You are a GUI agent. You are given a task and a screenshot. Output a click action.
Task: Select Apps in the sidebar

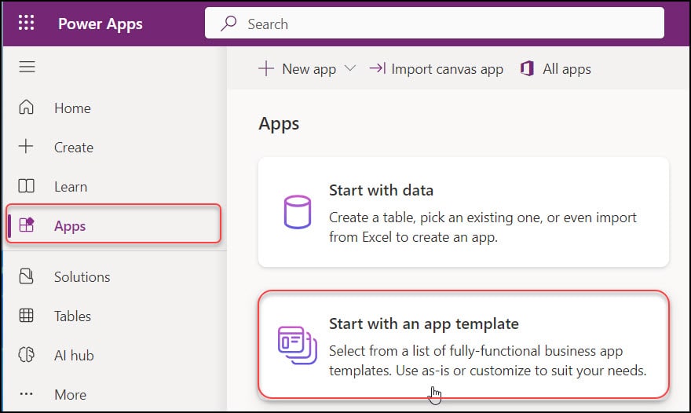(113, 224)
